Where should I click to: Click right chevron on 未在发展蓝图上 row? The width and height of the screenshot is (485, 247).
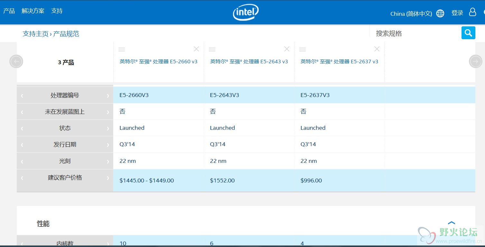pos(108,112)
